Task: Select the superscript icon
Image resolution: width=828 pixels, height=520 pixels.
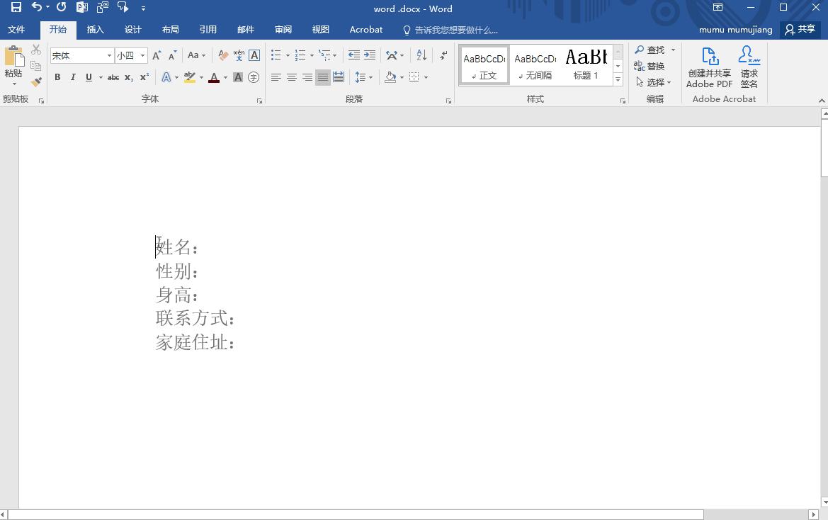Action: [143, 77]
